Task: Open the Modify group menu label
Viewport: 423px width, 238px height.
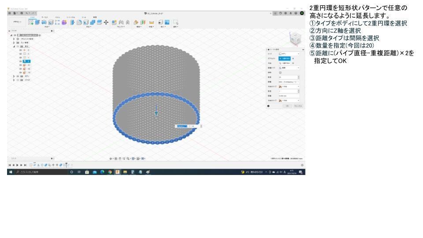Action: pos(89,27)
